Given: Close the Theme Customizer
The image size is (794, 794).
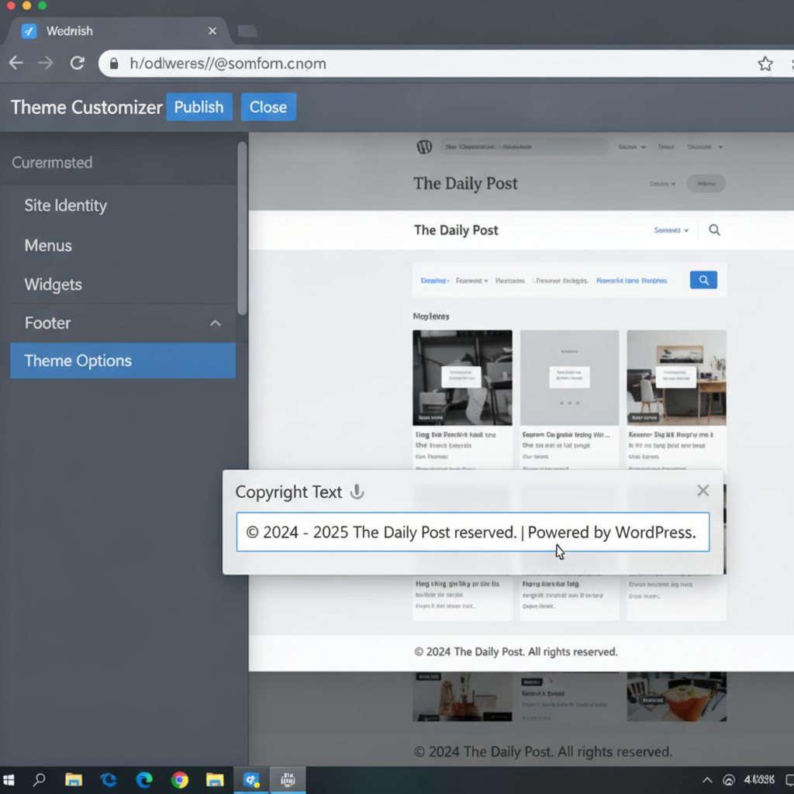Looking at the screenshot, I should (268, 107).
